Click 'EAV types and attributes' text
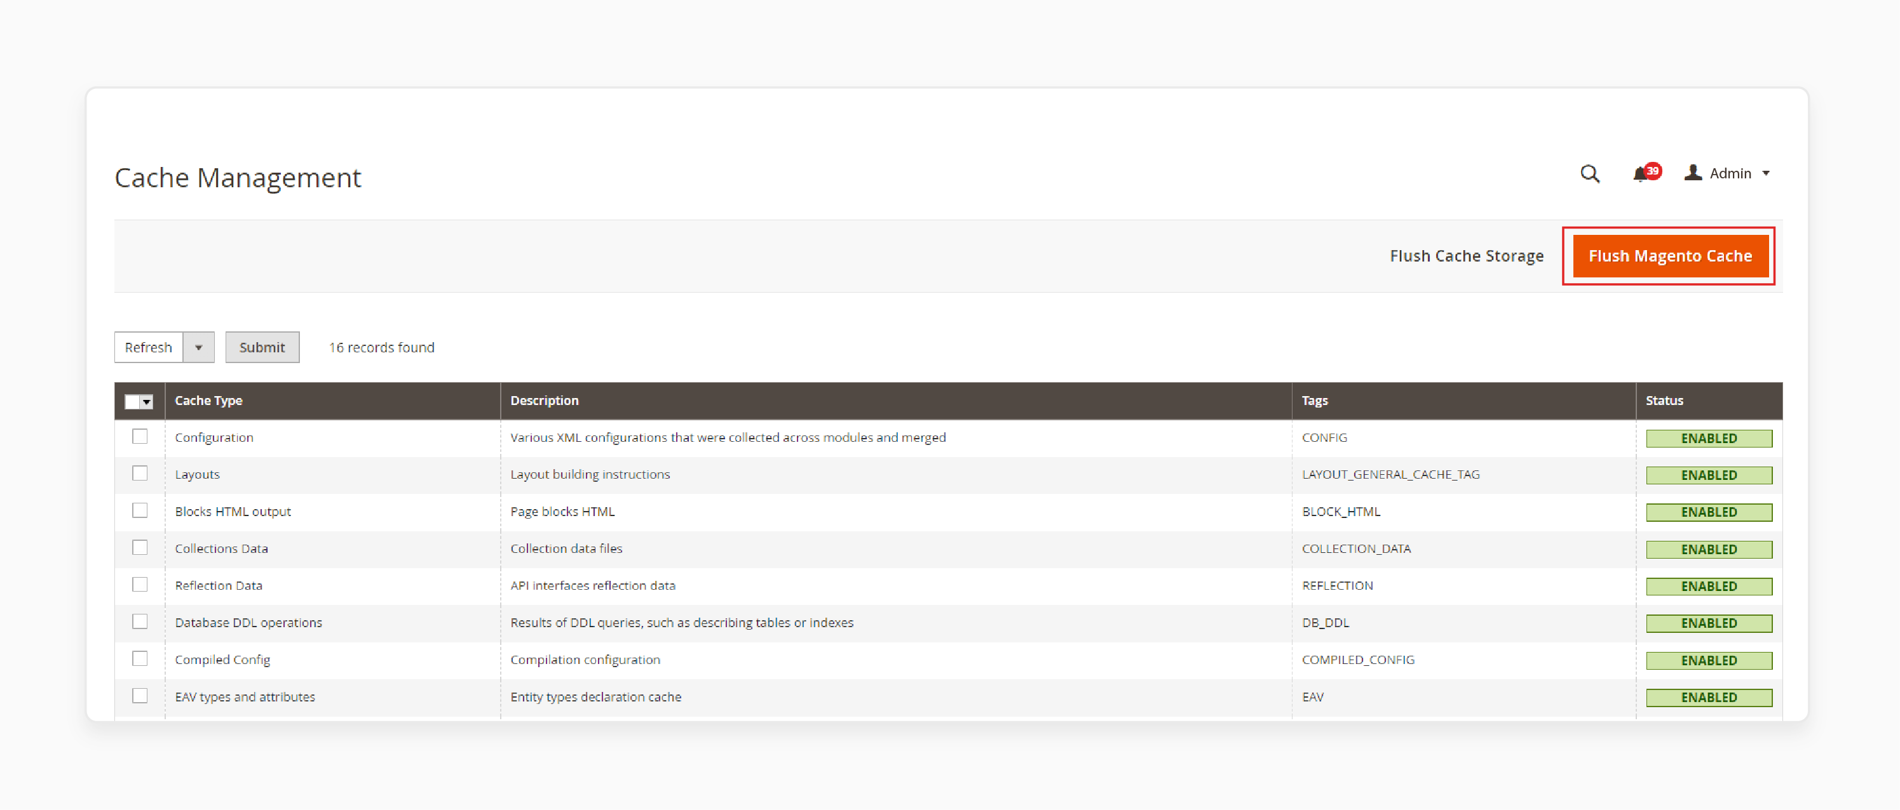 click(245, 696)
